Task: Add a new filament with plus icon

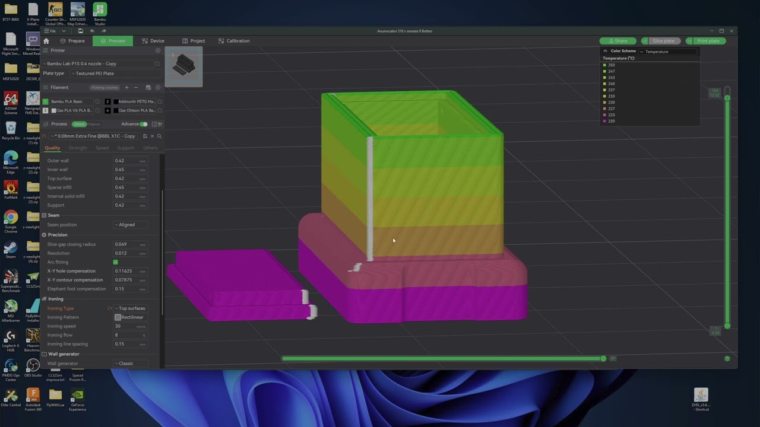Action: pos(126,88)
